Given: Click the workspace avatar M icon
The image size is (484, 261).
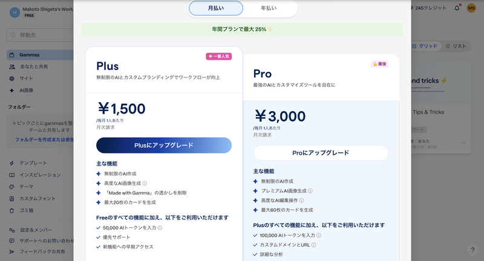Looking at the screenshot, I should click(x=15, y=12).
